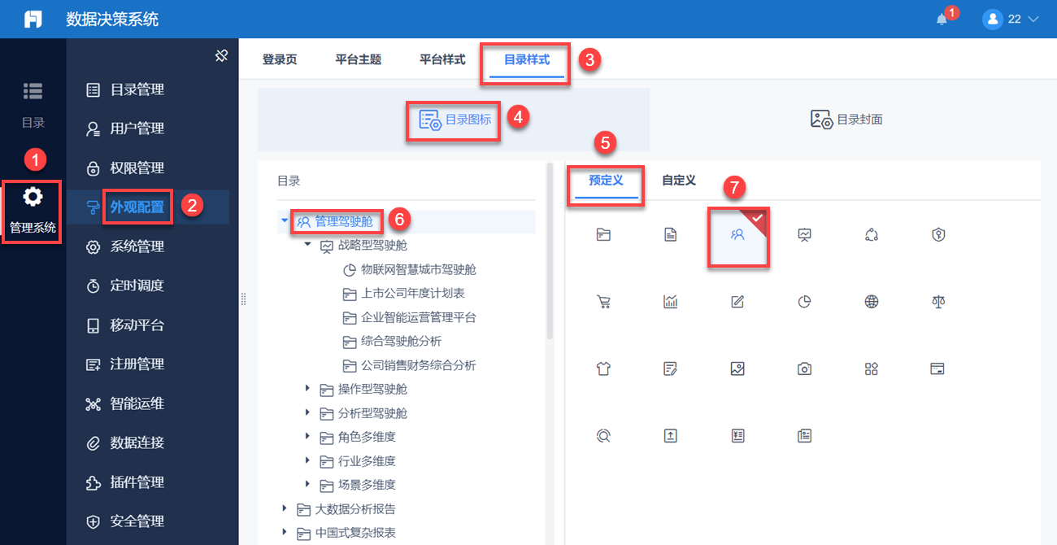The image size is (1057, 545).
Task: Unpin the side menu with pin icon
Action: 221,55
